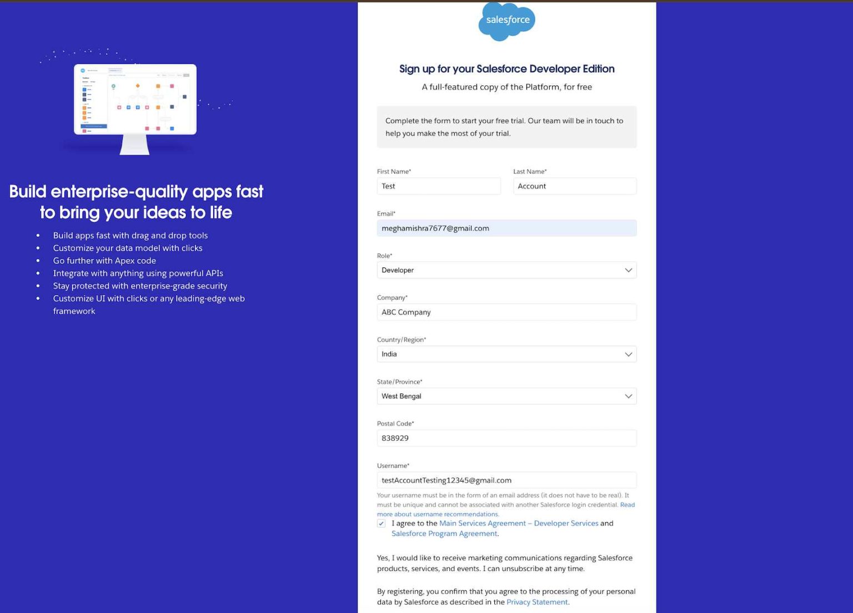The image size is (853, 613).
Task: Click the gray free trial notice box
Action: [506, 126]
